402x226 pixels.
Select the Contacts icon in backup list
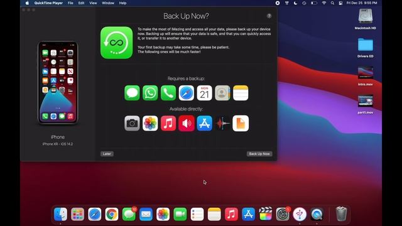click(222, 93)
